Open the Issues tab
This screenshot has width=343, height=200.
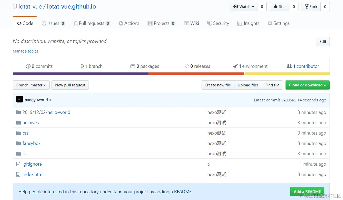[x=53, y=23]
